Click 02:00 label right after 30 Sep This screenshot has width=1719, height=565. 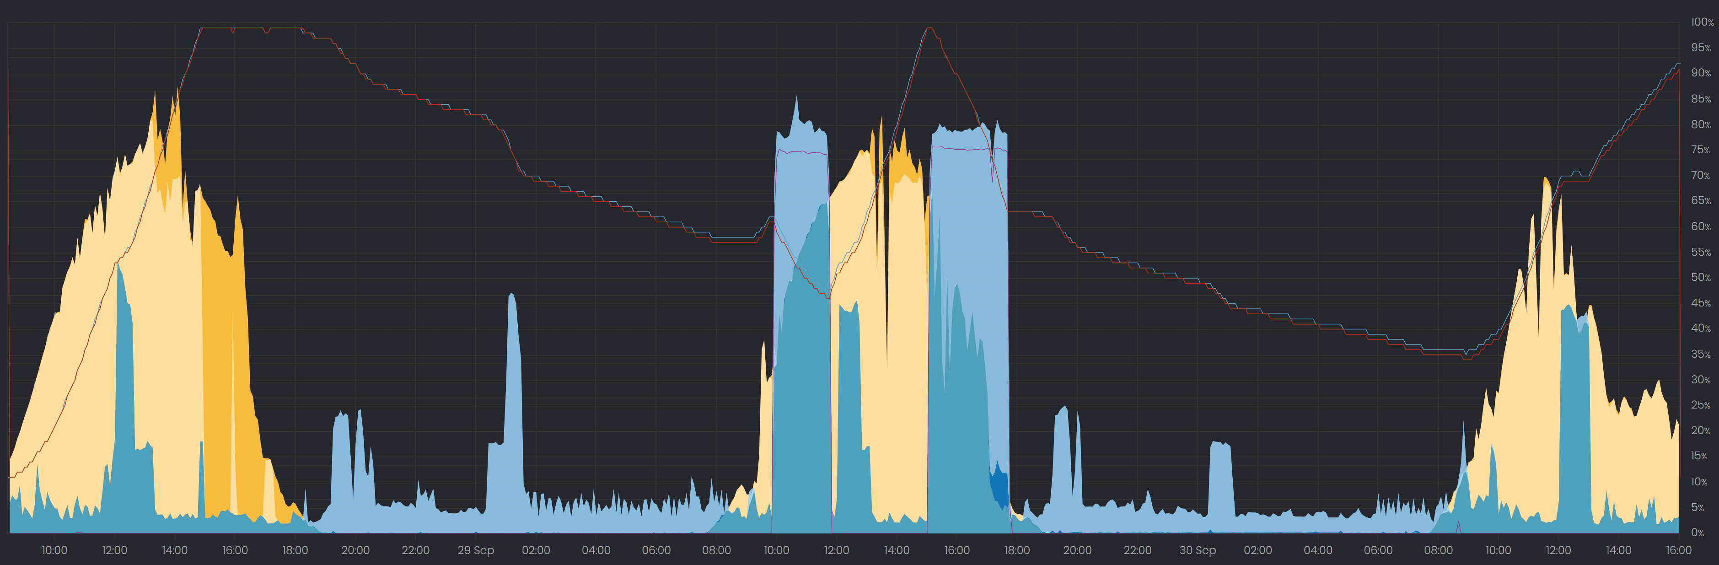[x=1258, y=550]
